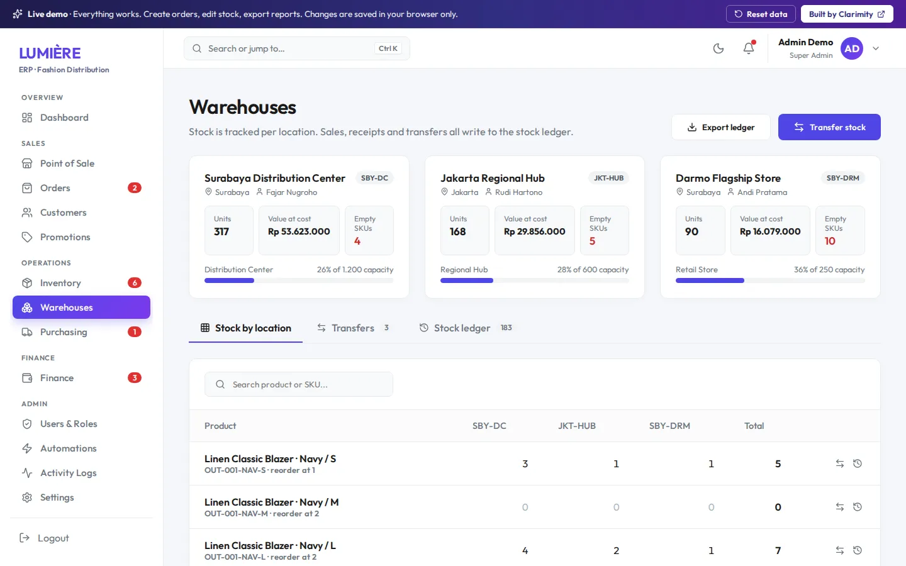Open the Orders page
The height and width of the screenshot is (566, 906).
tap(81, 188)
